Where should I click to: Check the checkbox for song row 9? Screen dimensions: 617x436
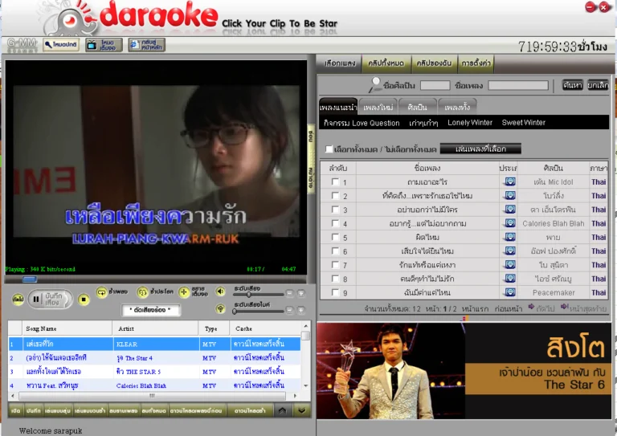pos(335,292)
